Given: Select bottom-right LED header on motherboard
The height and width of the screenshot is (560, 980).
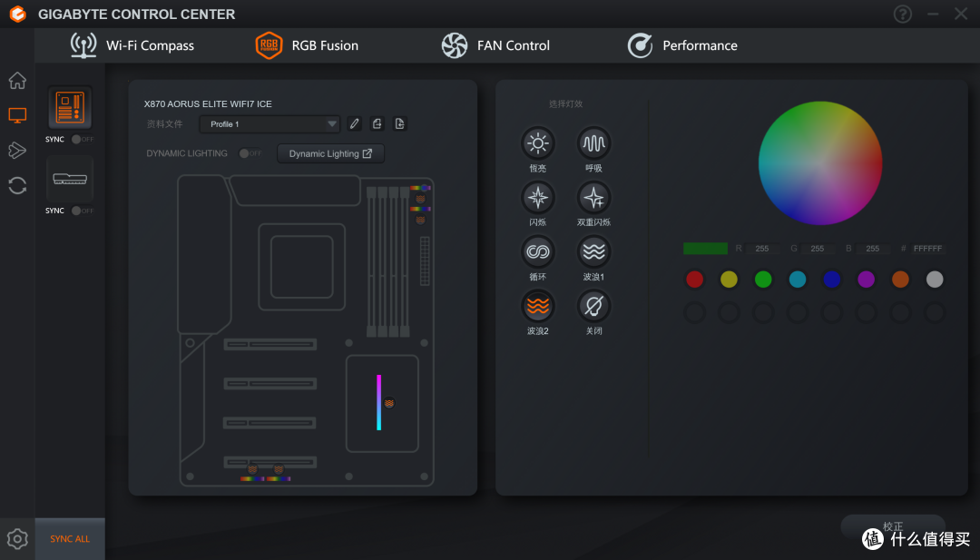Looking at the screenshot, I should point(279,478).
